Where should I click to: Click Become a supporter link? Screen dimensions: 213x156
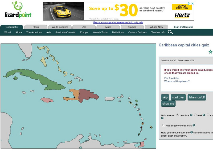click(118, 22)
